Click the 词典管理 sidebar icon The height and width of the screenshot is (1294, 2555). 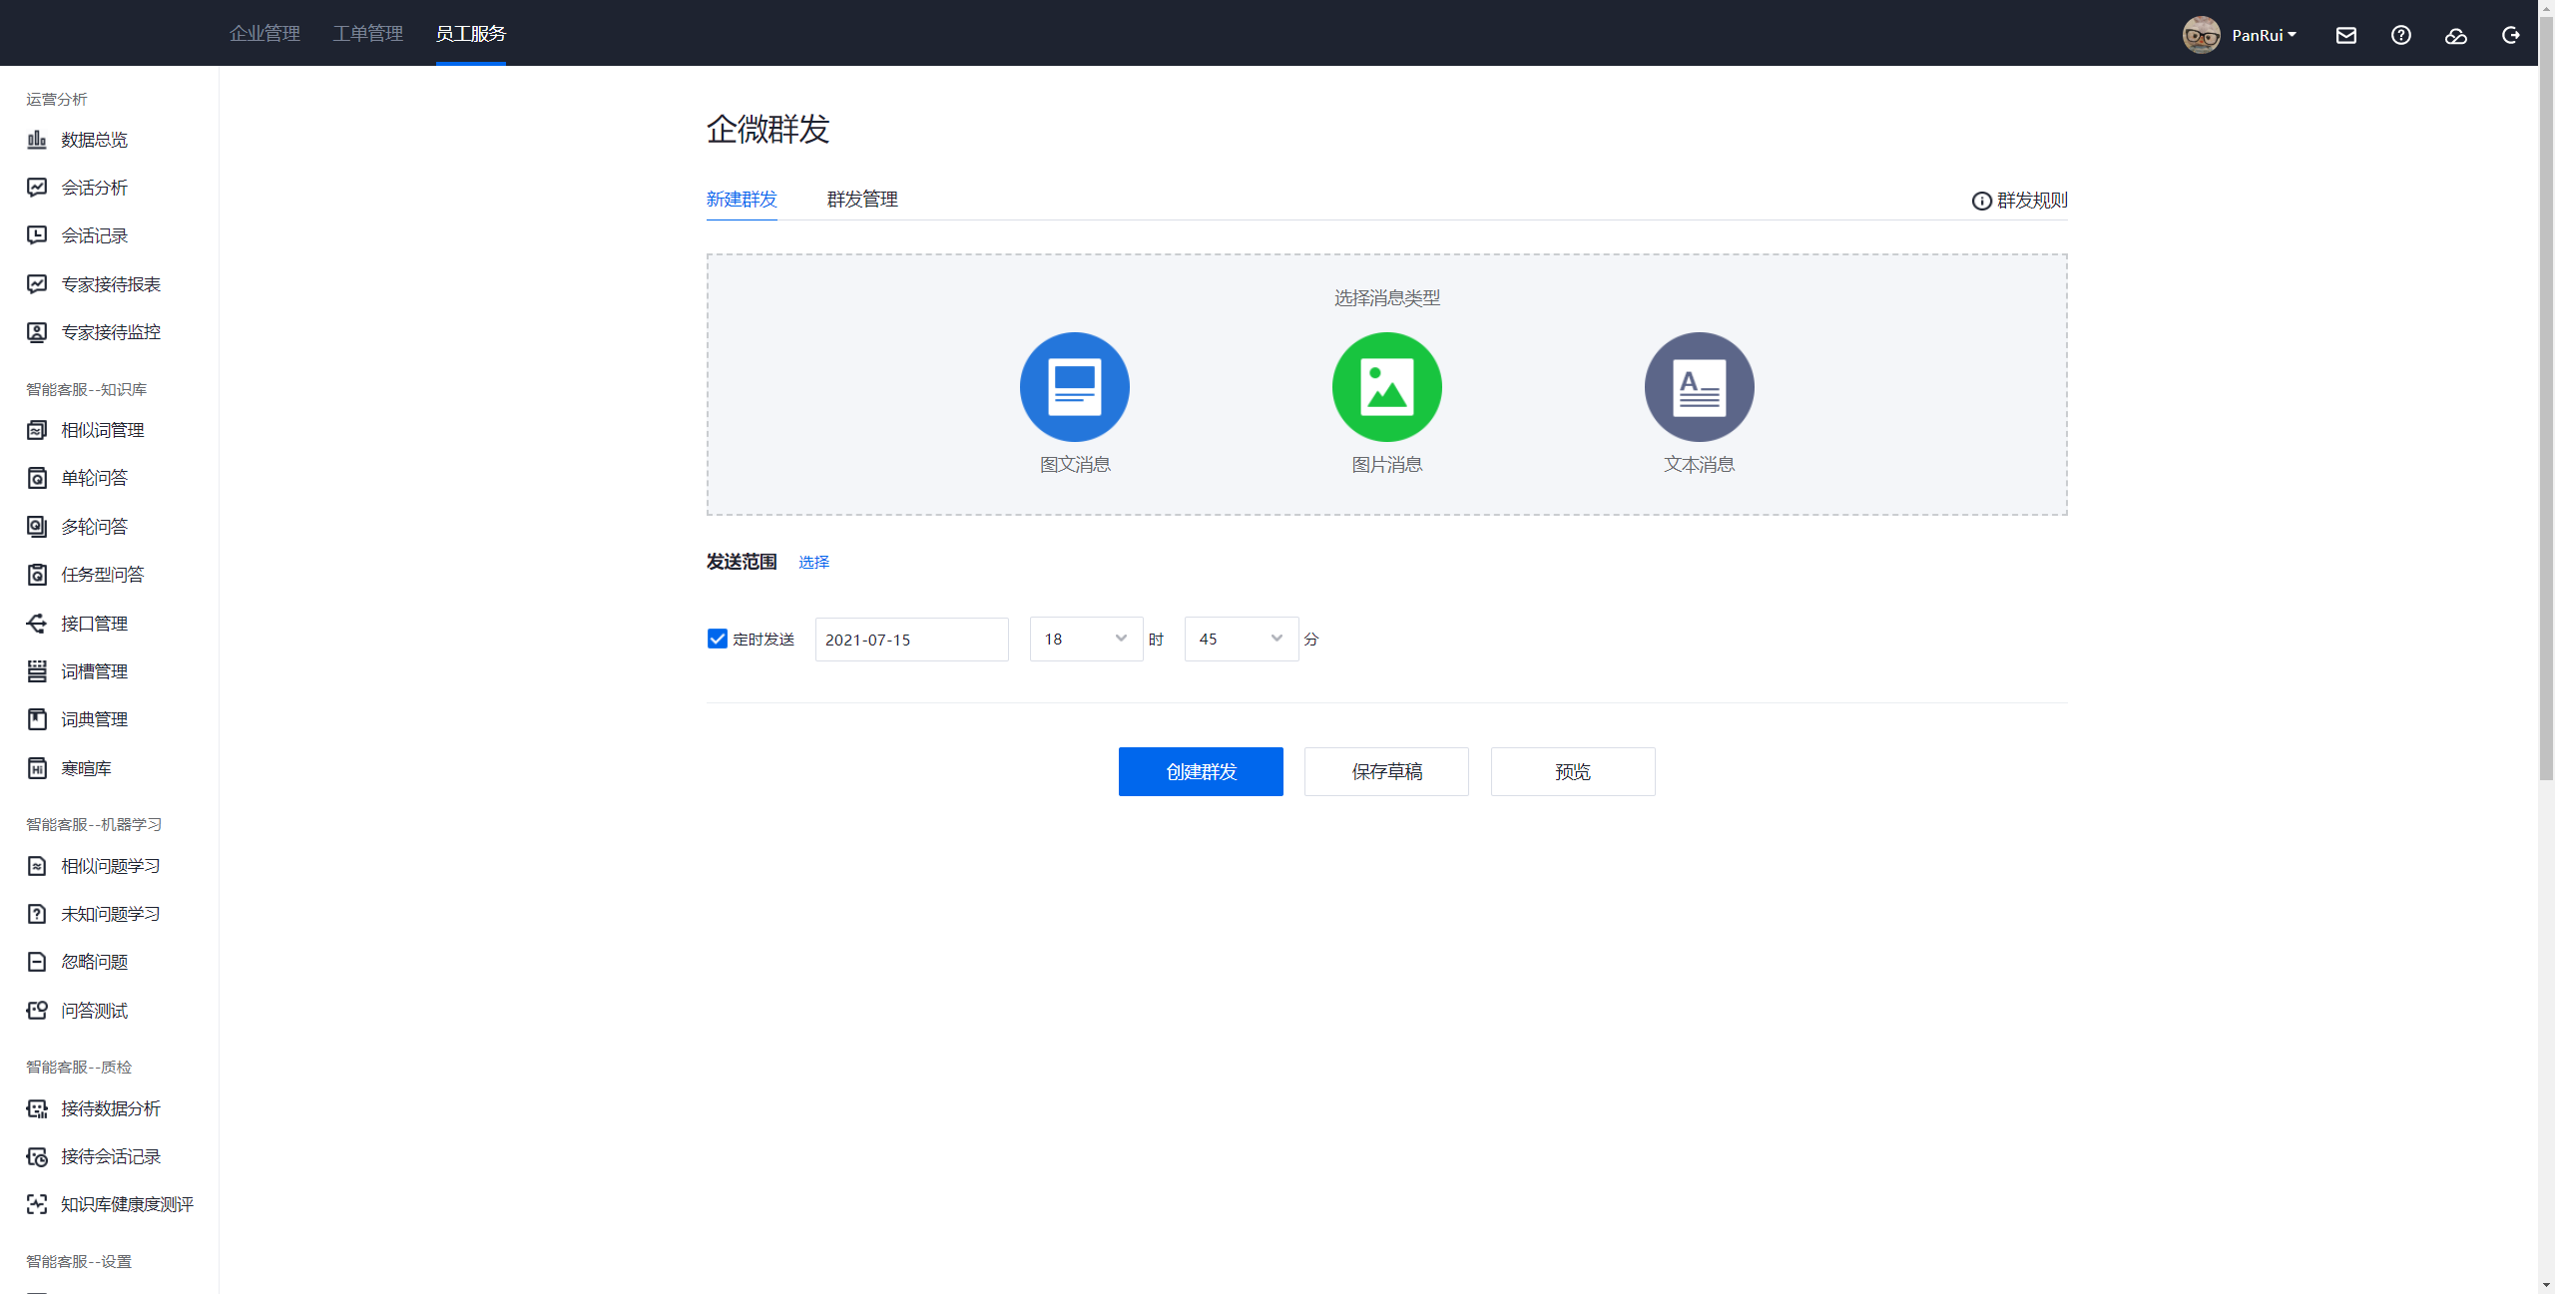pyautogui.click(x=37, y=719)
